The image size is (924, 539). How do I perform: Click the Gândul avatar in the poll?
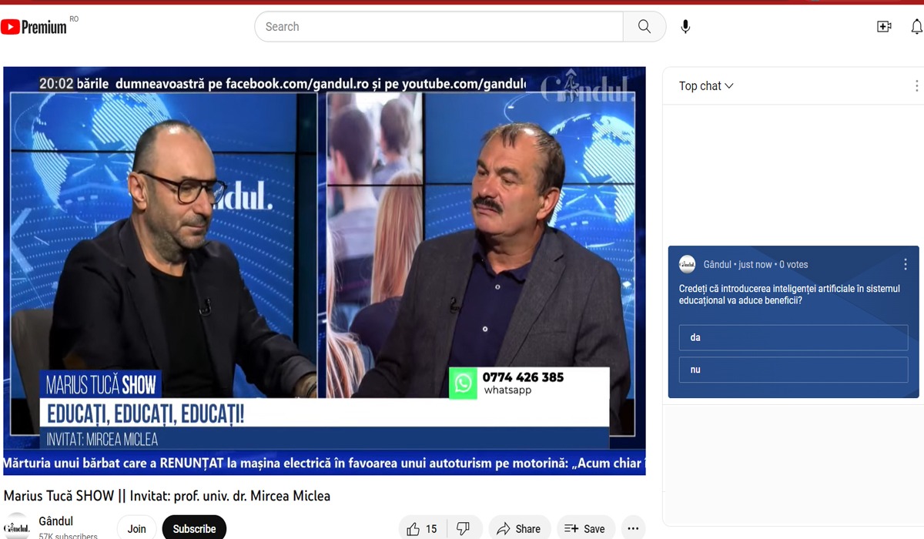[x=687, y=264]
